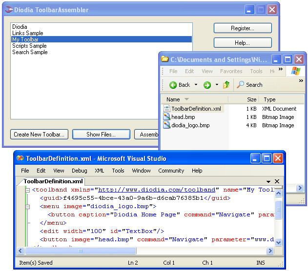The width and height of the screenshot is (308, 271).
Task: Click the Back arrow icon in Explorer
Action: [x=173, y=85]
